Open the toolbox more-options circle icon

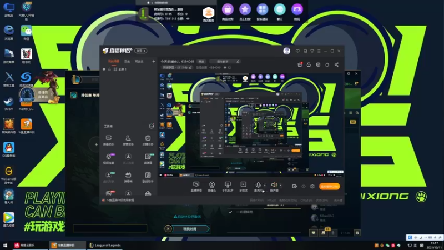[152, 126]
